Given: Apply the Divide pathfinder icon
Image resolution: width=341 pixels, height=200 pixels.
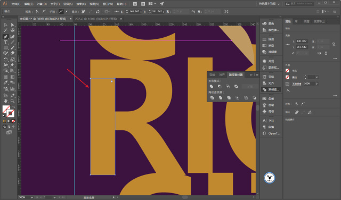Looking at the screenshot, I should pos(212,98).
